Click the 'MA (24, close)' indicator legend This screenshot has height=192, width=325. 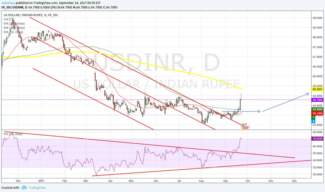pyautogui.click(x=13, y=32)
